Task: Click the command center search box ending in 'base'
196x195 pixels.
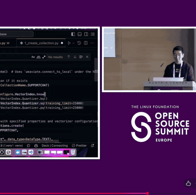Action: 17,34
